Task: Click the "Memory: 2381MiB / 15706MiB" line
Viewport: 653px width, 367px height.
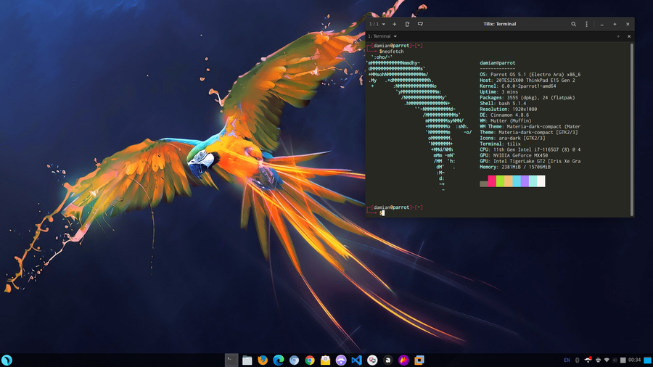Action: pyautogui.click(x=514, y=167)
